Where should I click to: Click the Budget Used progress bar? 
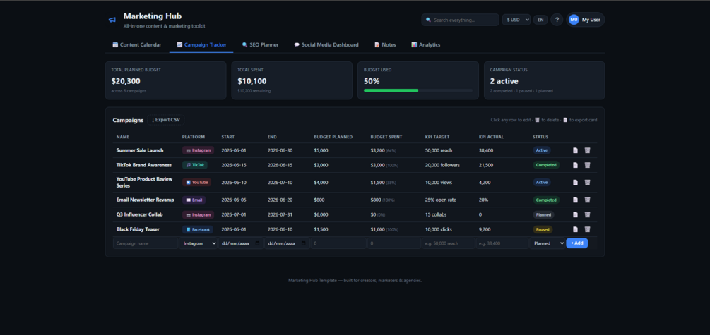[x=418, y=90]
